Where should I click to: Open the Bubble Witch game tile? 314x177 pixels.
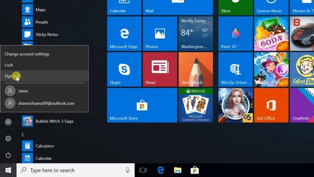tap(271, 69)
